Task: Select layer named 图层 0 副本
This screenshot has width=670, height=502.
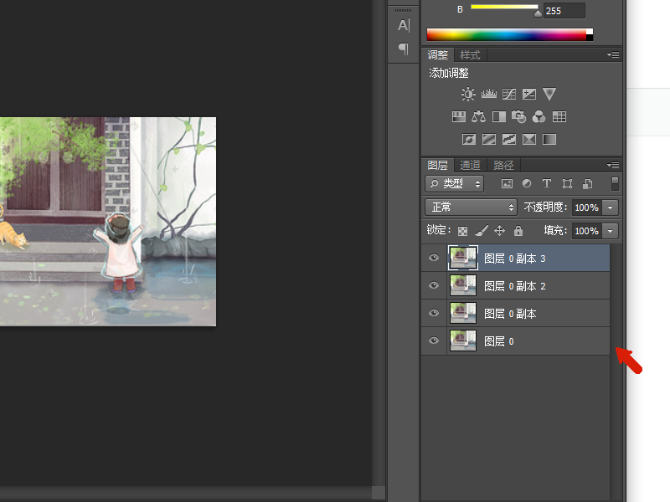Action: (x=515, y=313)
